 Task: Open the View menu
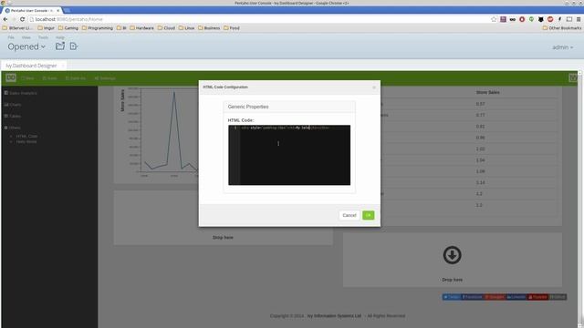(x=26, y=37)
